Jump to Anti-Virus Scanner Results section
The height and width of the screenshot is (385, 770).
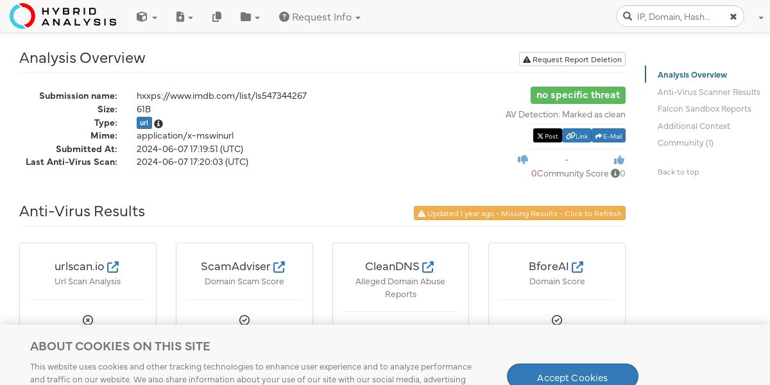click(x=709, y=92)
